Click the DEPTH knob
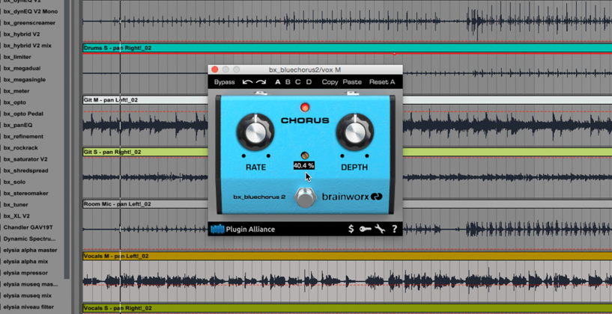 coord(355,132)
